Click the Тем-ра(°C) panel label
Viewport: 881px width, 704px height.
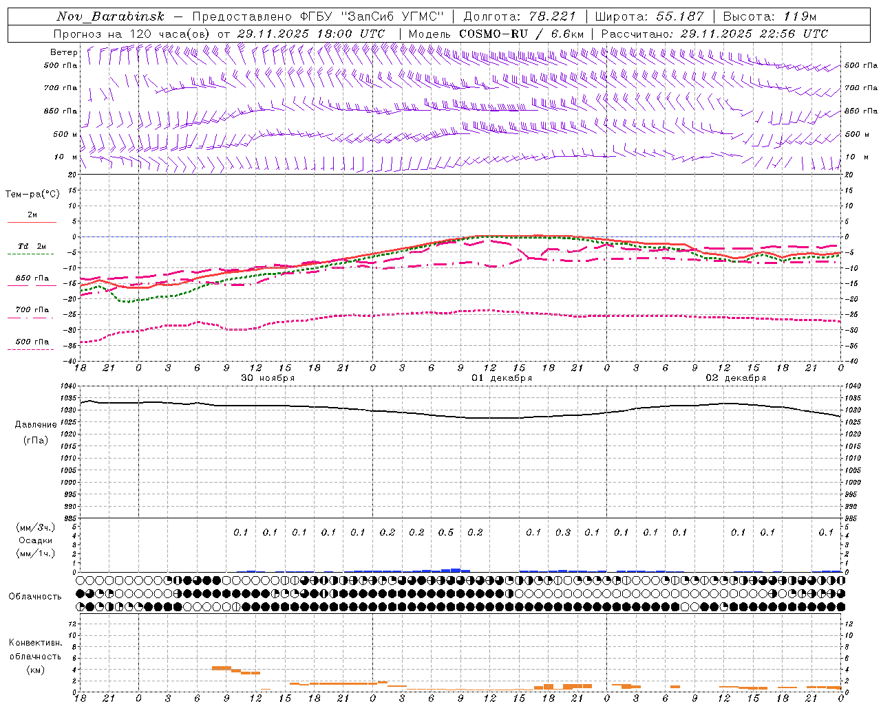click(32, 194)
